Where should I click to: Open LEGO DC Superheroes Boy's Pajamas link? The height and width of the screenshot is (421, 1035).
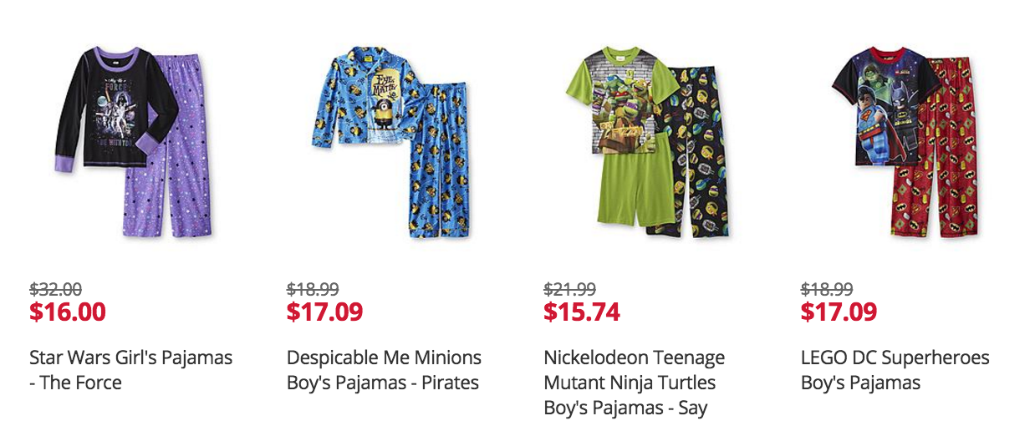point(895,370)
